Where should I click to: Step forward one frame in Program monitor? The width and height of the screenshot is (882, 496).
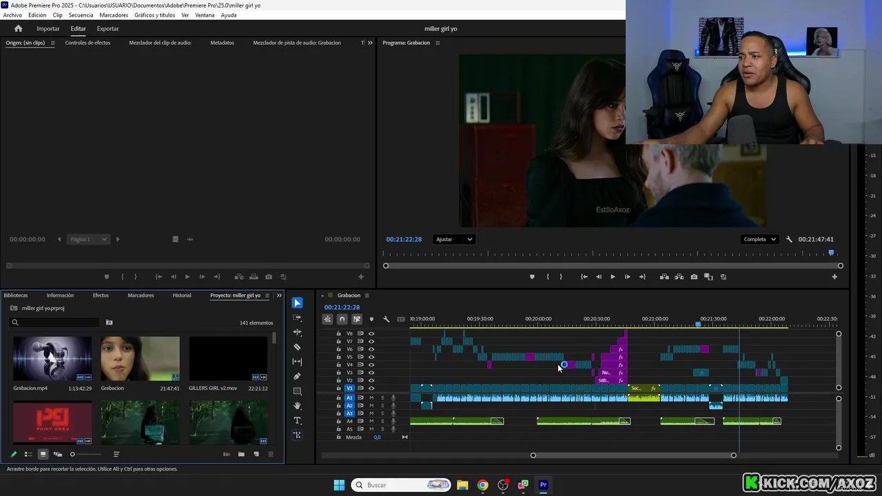(627, 277)
